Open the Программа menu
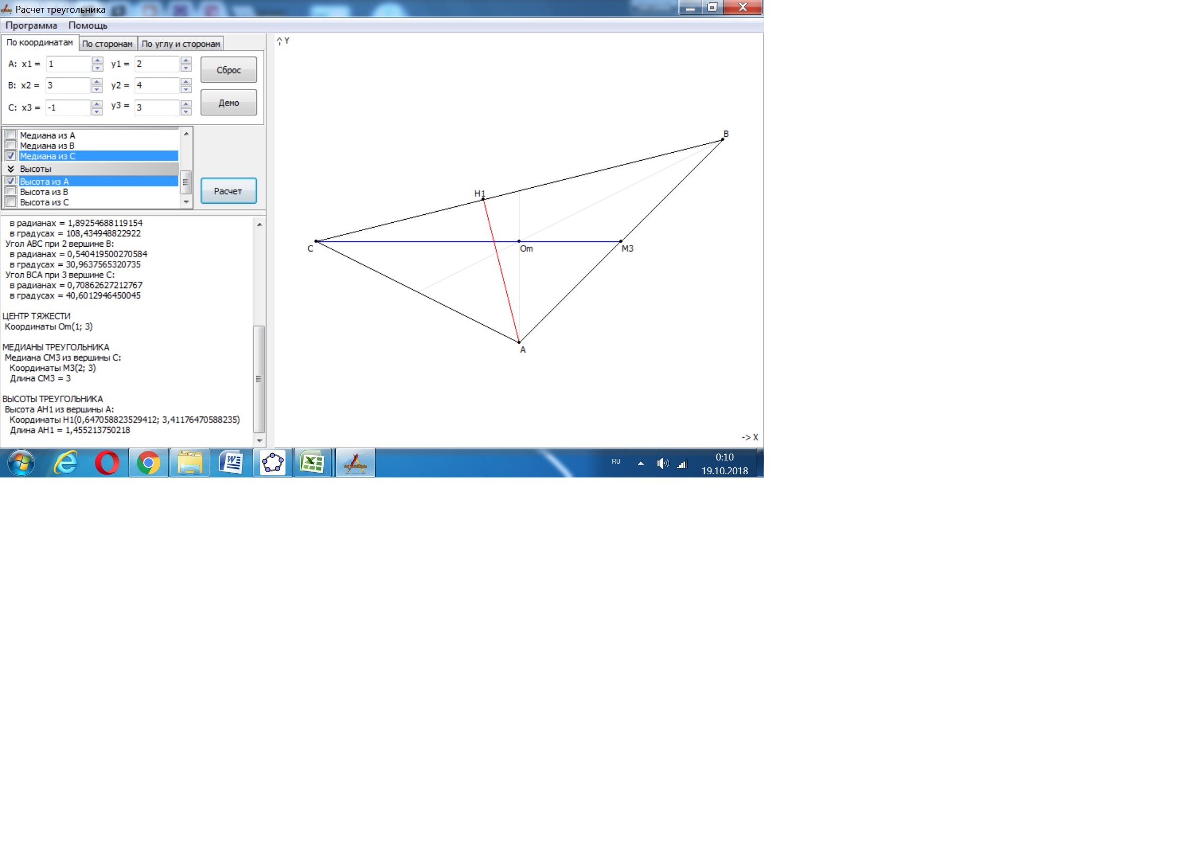Image resolution: width=1186 pixels, height=861 pixels. pos(31,25)
